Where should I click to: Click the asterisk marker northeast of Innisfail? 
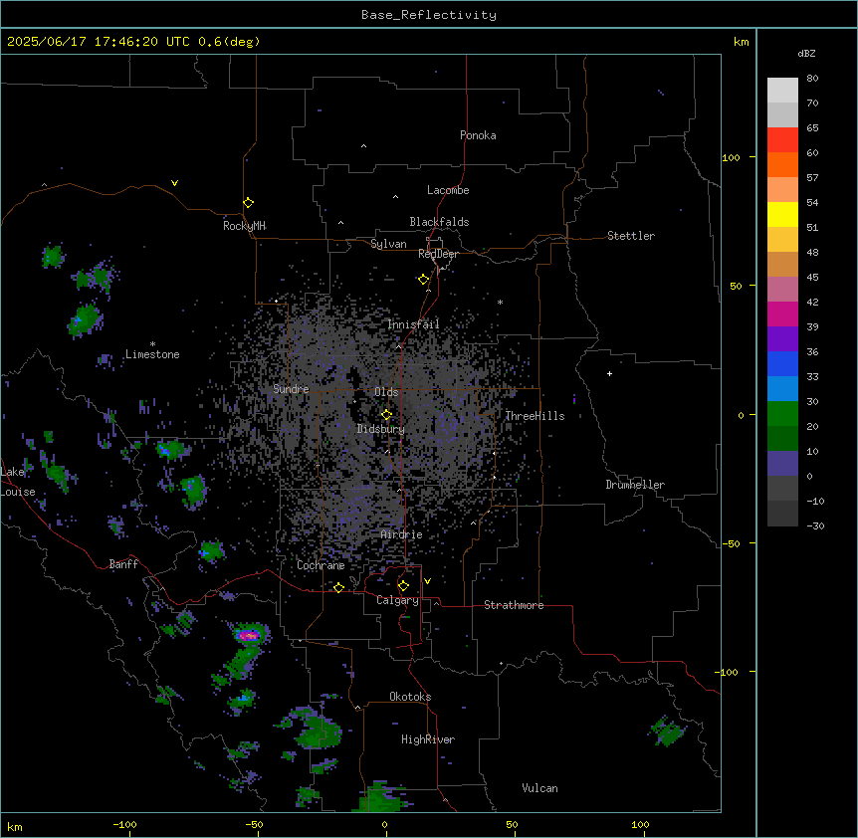tap(500, 302)
